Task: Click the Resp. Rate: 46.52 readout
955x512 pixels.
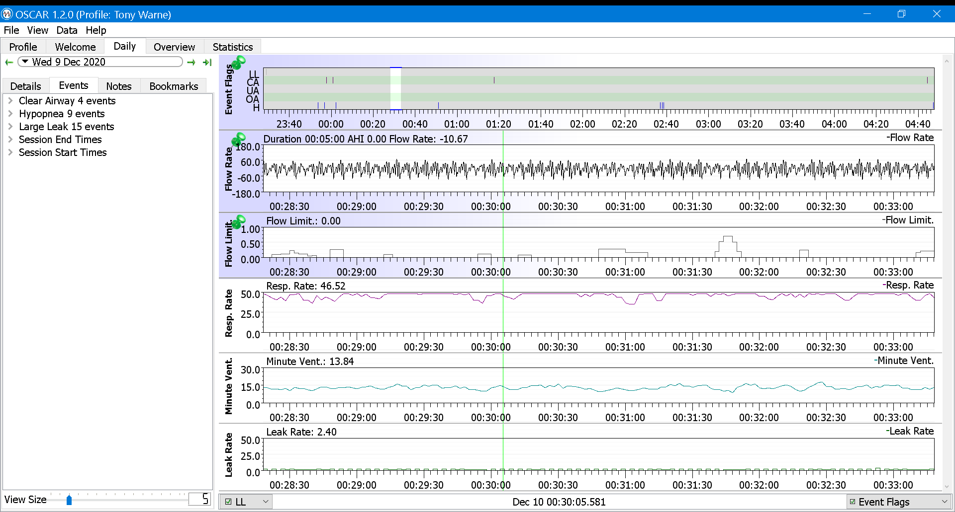Action: (x=306, y=286)
